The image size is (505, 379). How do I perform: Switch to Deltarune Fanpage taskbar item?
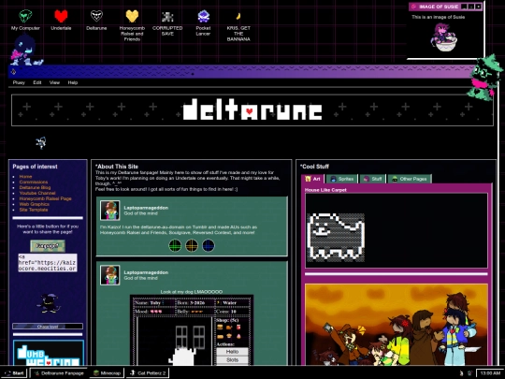pyautogui.click(x=59, y=373)
